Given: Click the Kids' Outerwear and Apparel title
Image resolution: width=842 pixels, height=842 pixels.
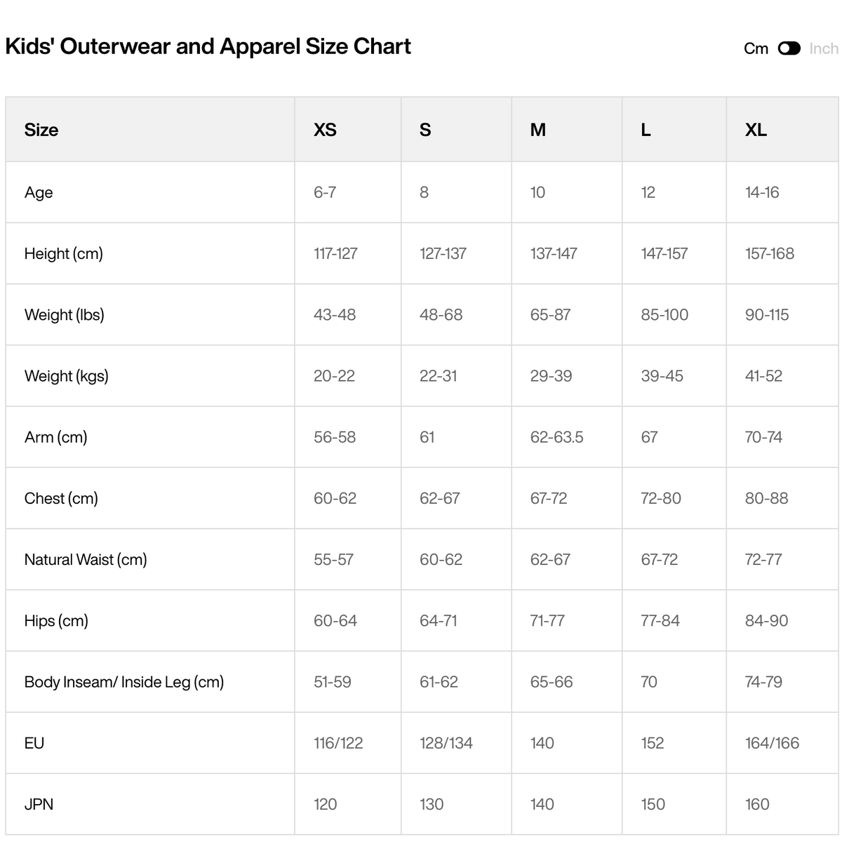Looking at the screenshot, I should click(x=208, y=46).
